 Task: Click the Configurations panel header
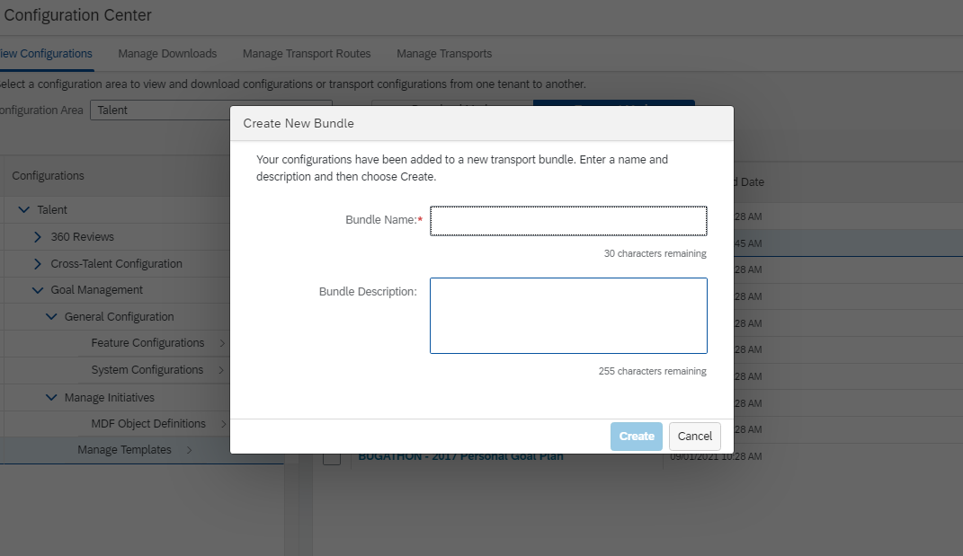[x=48, y=175]
